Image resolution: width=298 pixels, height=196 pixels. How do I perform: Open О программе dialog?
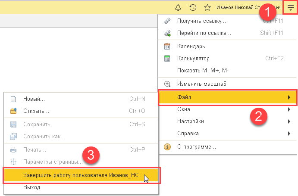pyautogui.click(x=227, y=147)
